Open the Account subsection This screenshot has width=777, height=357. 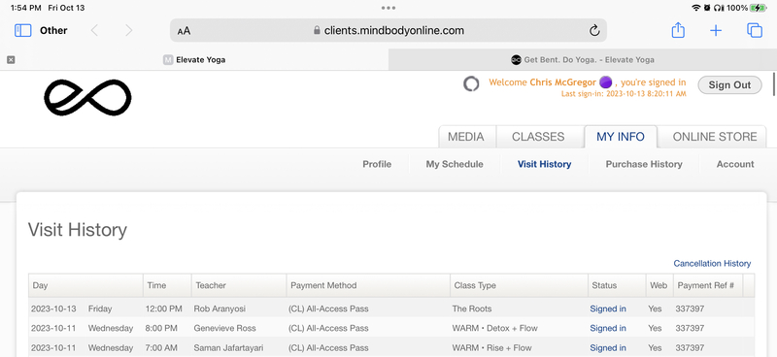(735, 164)
